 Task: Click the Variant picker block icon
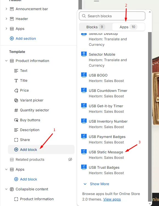point(16,100)
